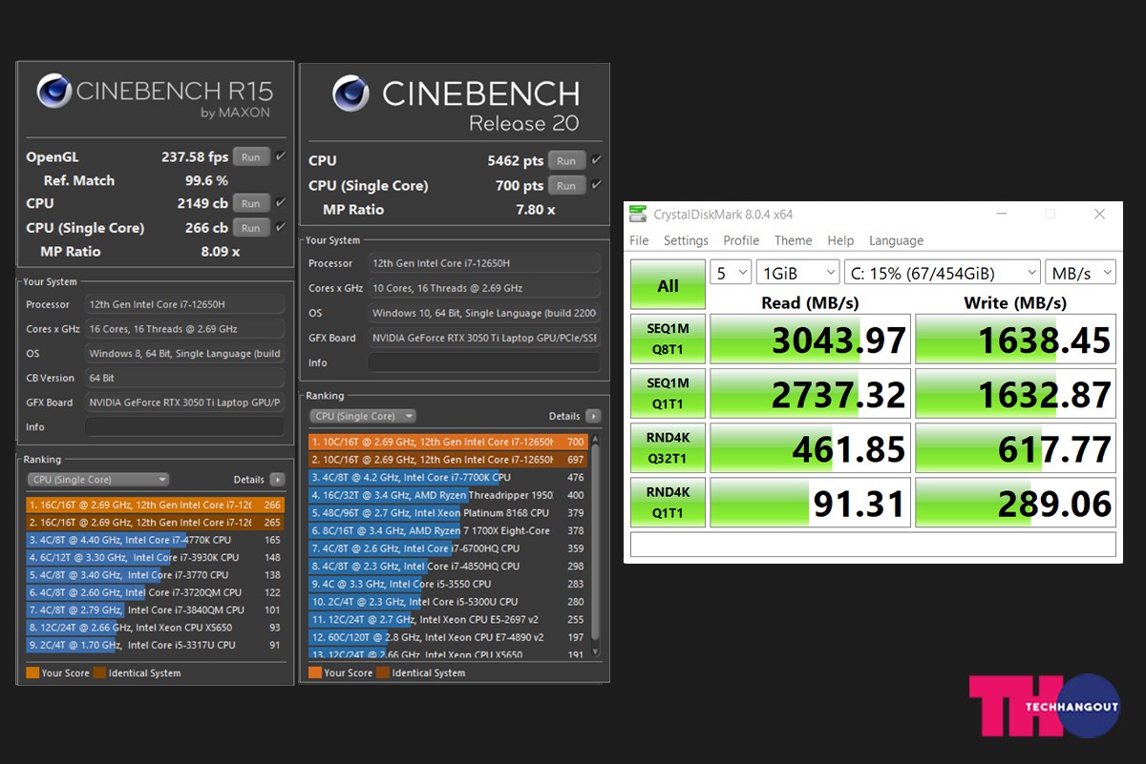Open the Cinebench R15 ranking type dropdown
The height and width of the screenshot is (764, 1146).
click(x=97, y=480)
